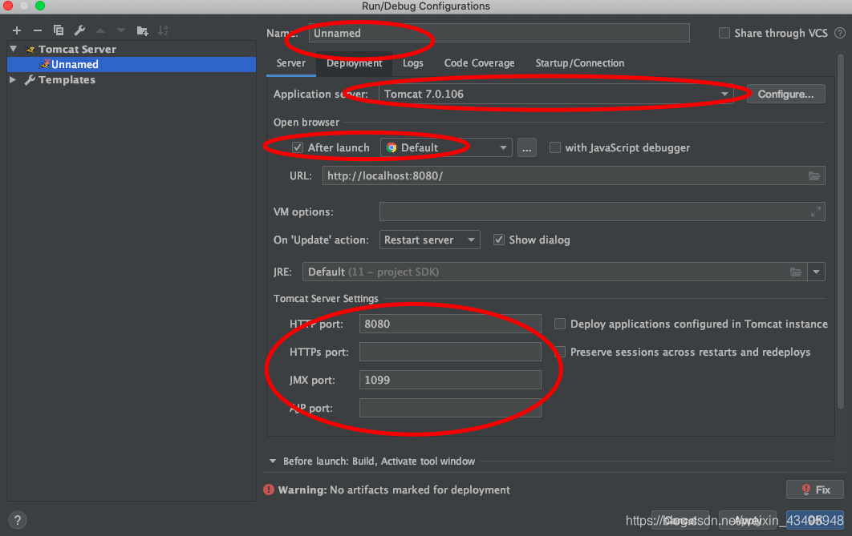Viewport: 852px width, 536px height.
Task: Click the URL input field
Action: click(574, 175)
